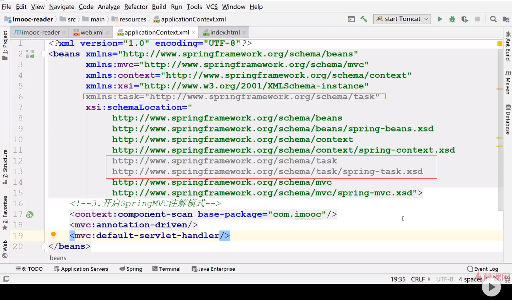Close the applicationContext.xml tab
The width and height of the screenshot is (512, 300).
coord(193,33)
